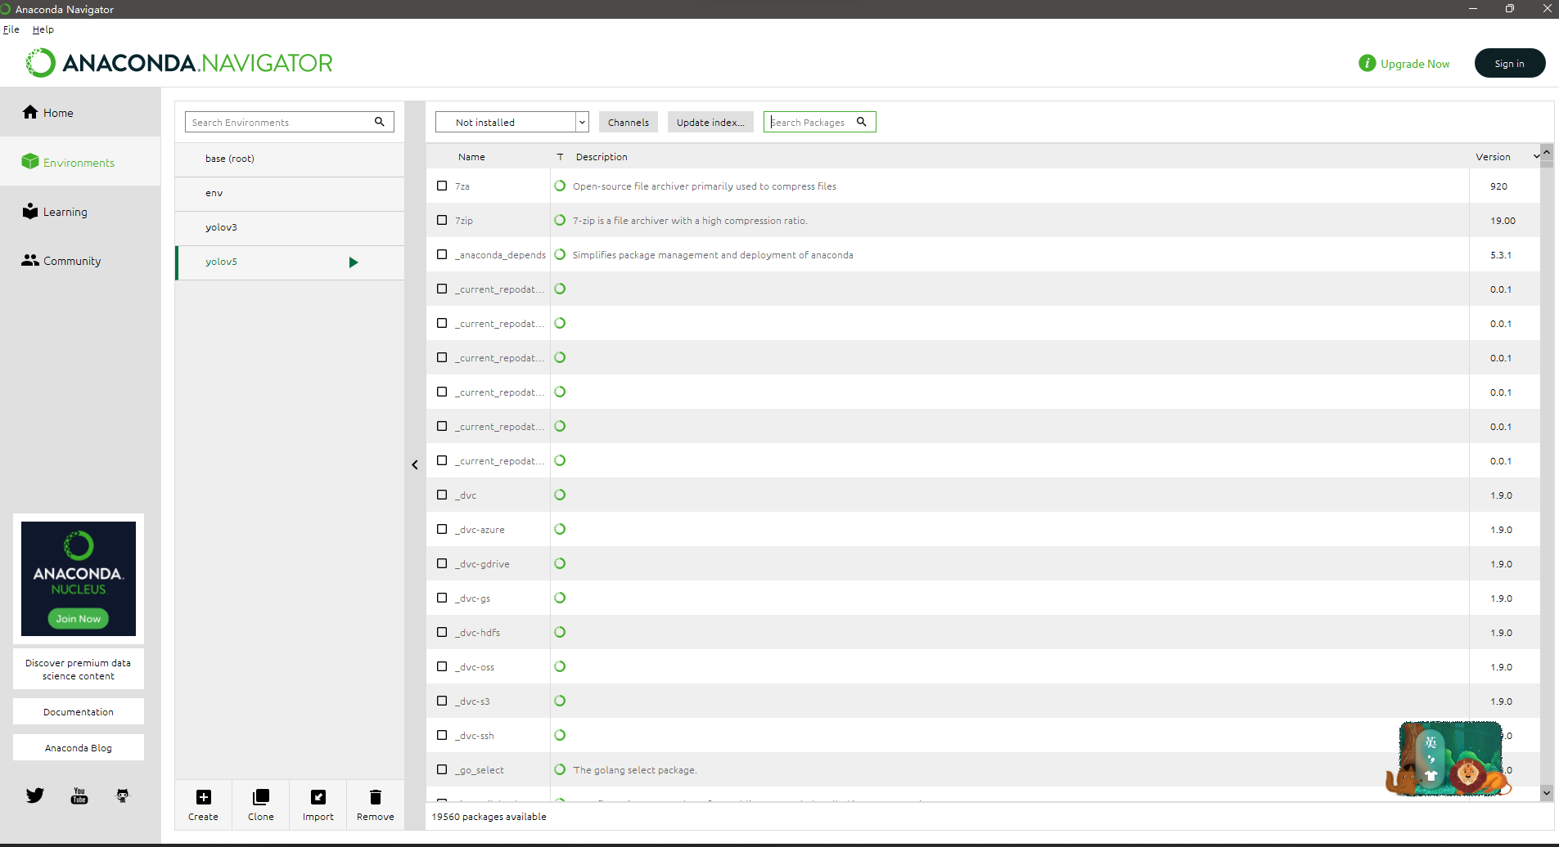Select the base (root) environment
The image size is (1559, 847).
[x=290, y=159]
